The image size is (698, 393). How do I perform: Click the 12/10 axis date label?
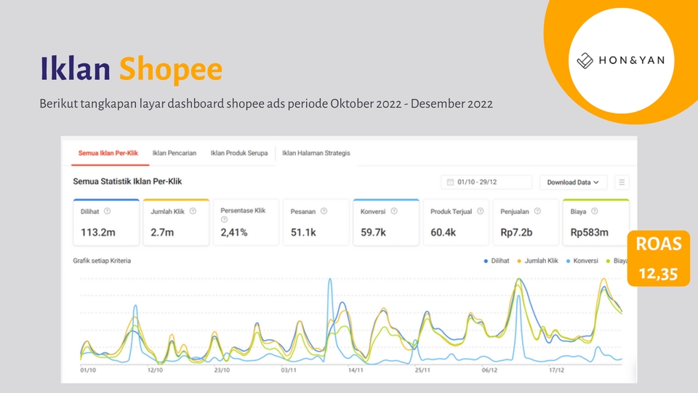tap(155, 370)
